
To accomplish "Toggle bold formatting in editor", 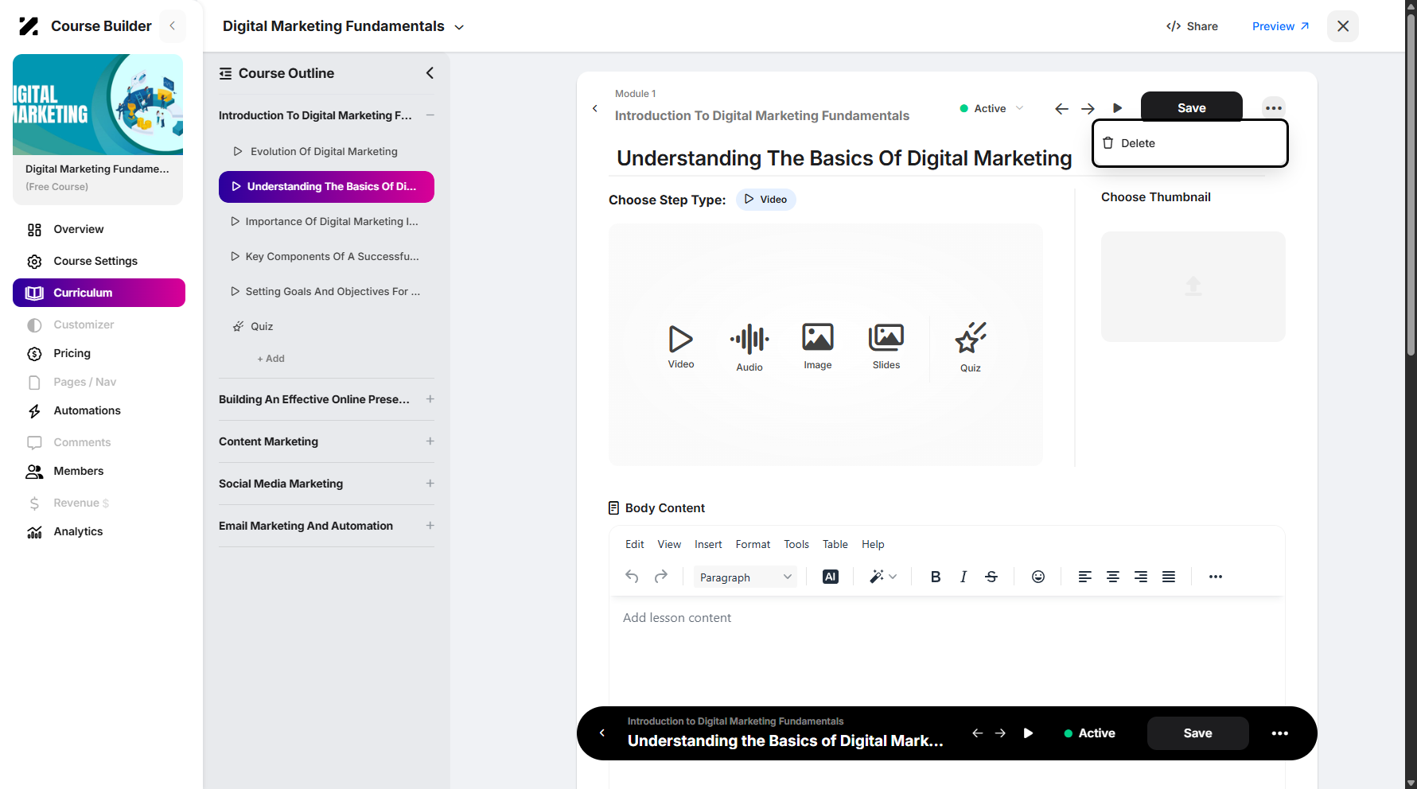I will 936,577.
